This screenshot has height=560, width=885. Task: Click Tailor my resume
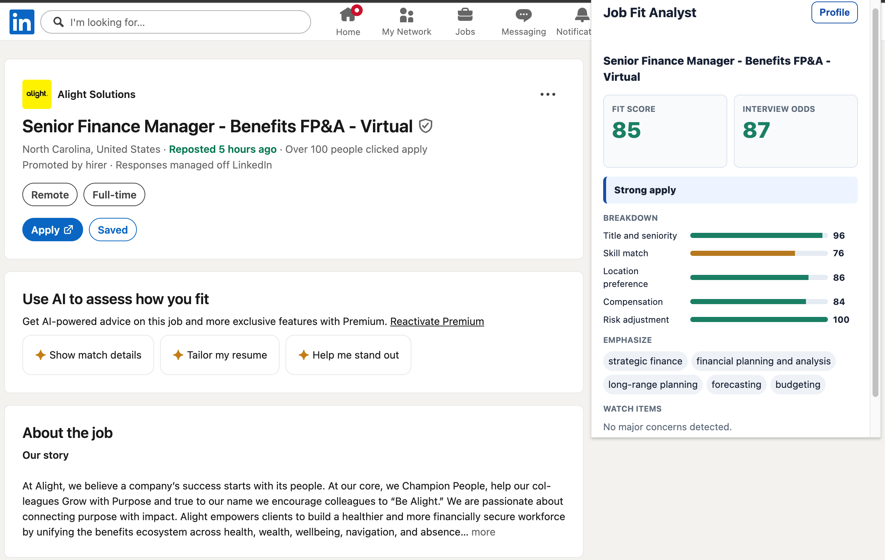(220, 355)
